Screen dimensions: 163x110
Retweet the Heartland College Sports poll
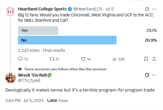54,59
